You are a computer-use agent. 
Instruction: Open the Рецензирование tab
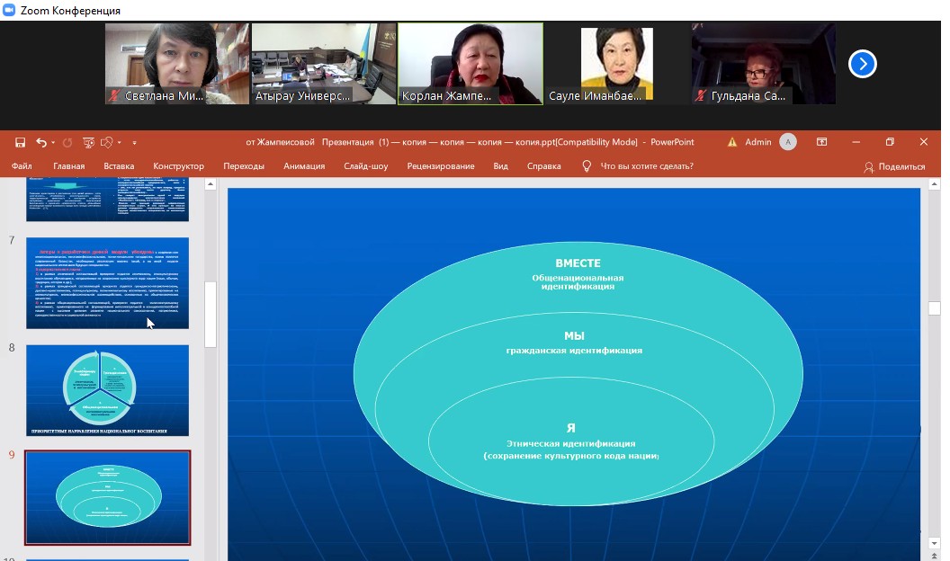[x=441, y=165]
